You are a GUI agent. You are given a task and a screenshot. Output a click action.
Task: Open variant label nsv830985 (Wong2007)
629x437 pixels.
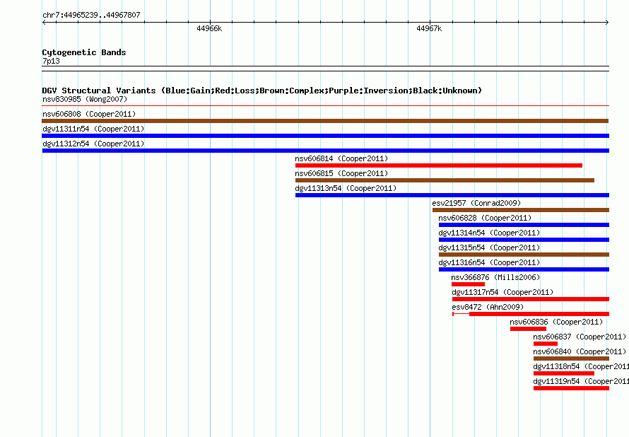coord(85,99)
